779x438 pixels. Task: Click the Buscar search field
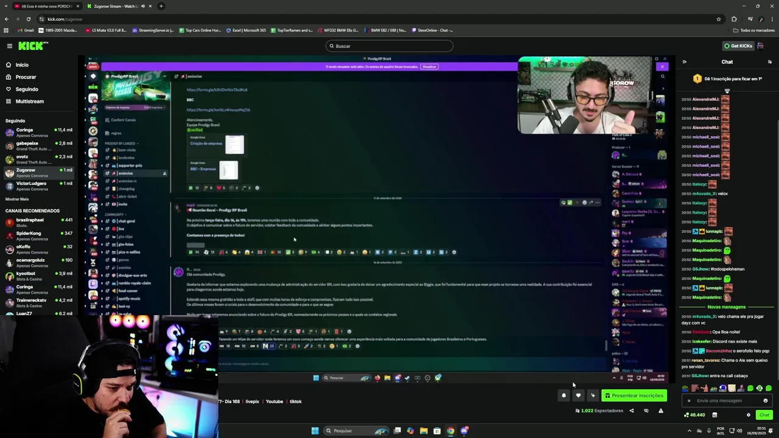click(x=389, y=46)
